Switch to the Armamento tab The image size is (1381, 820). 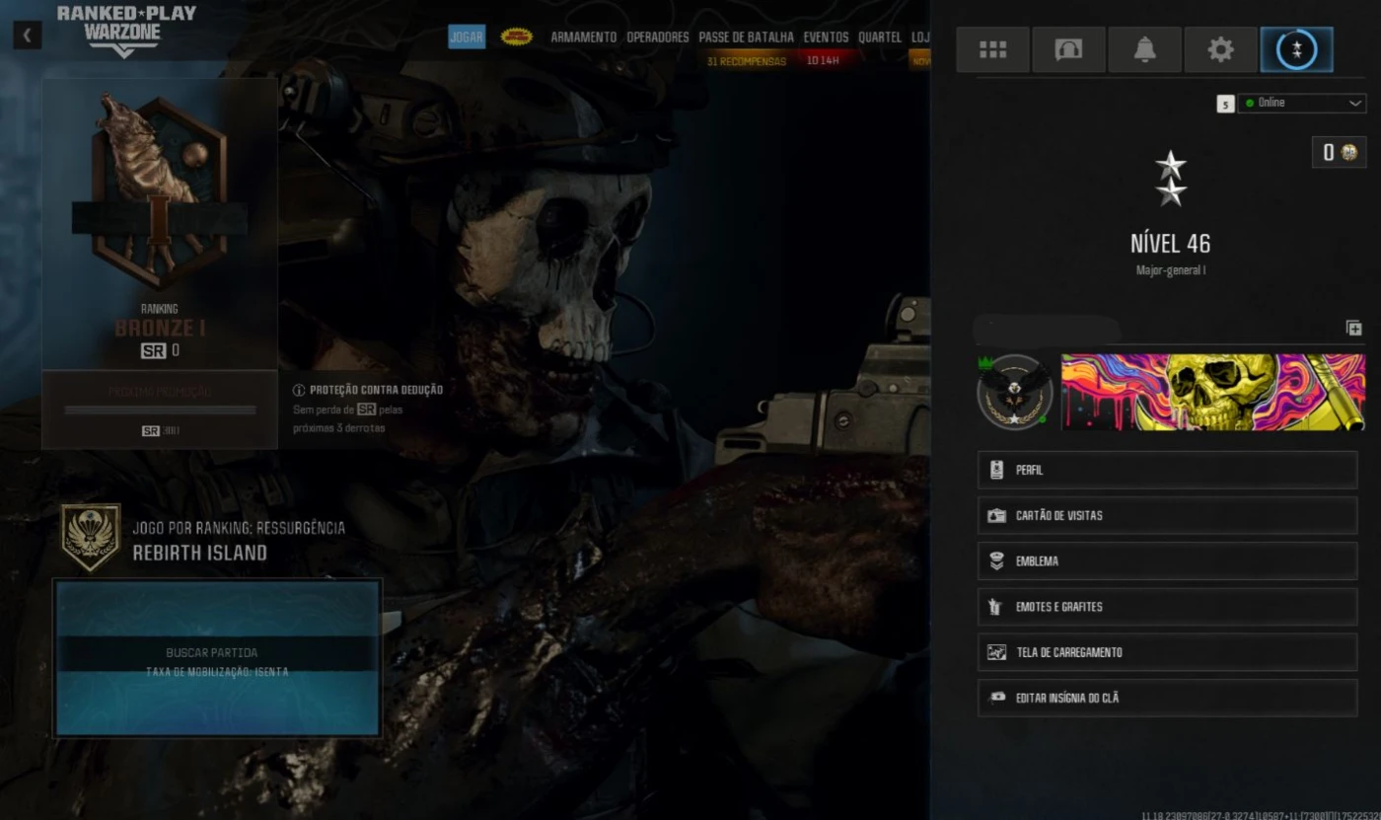(583, 37)
